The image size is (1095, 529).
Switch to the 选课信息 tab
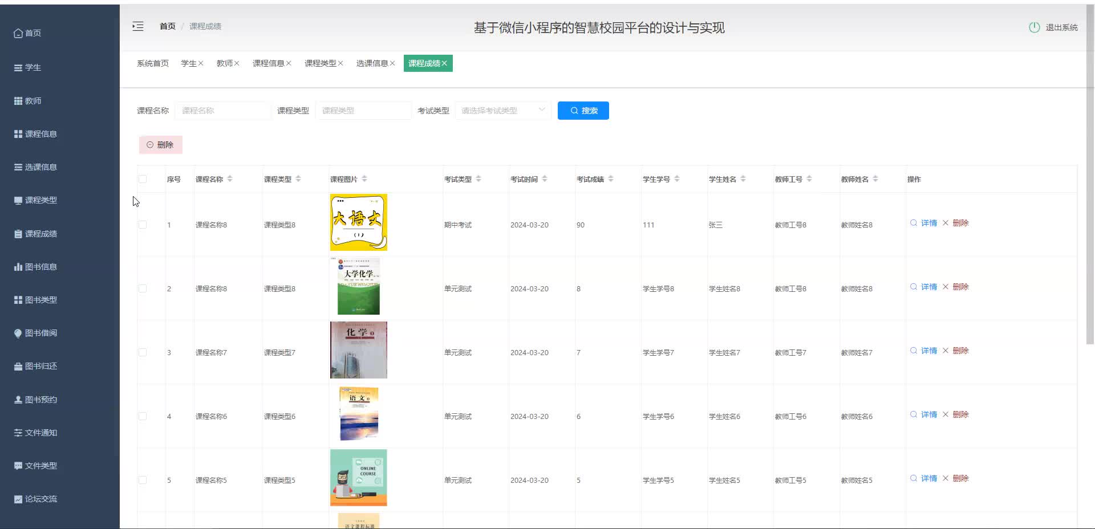[x=372, y=63]
